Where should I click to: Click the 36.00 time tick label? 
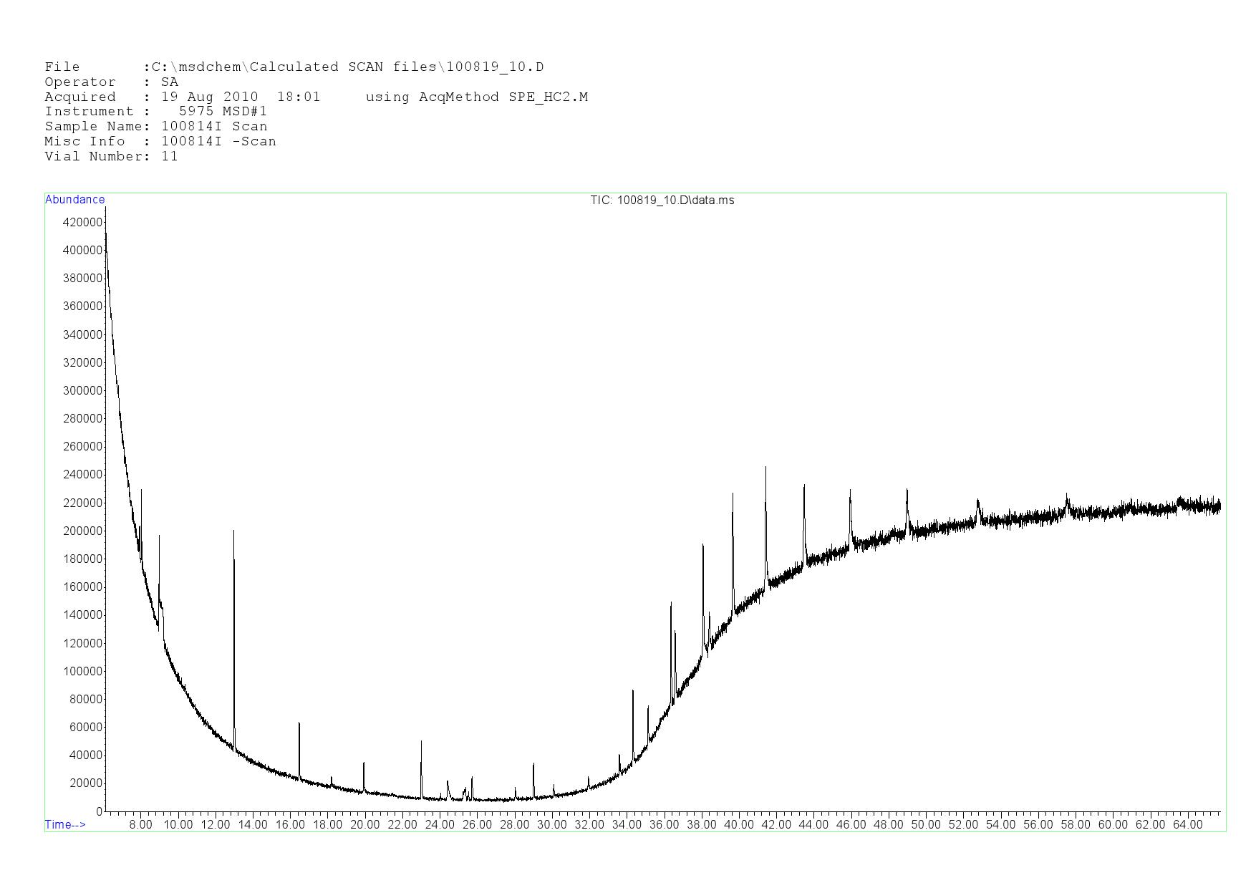pyautogui.click(x=664, y=824)
